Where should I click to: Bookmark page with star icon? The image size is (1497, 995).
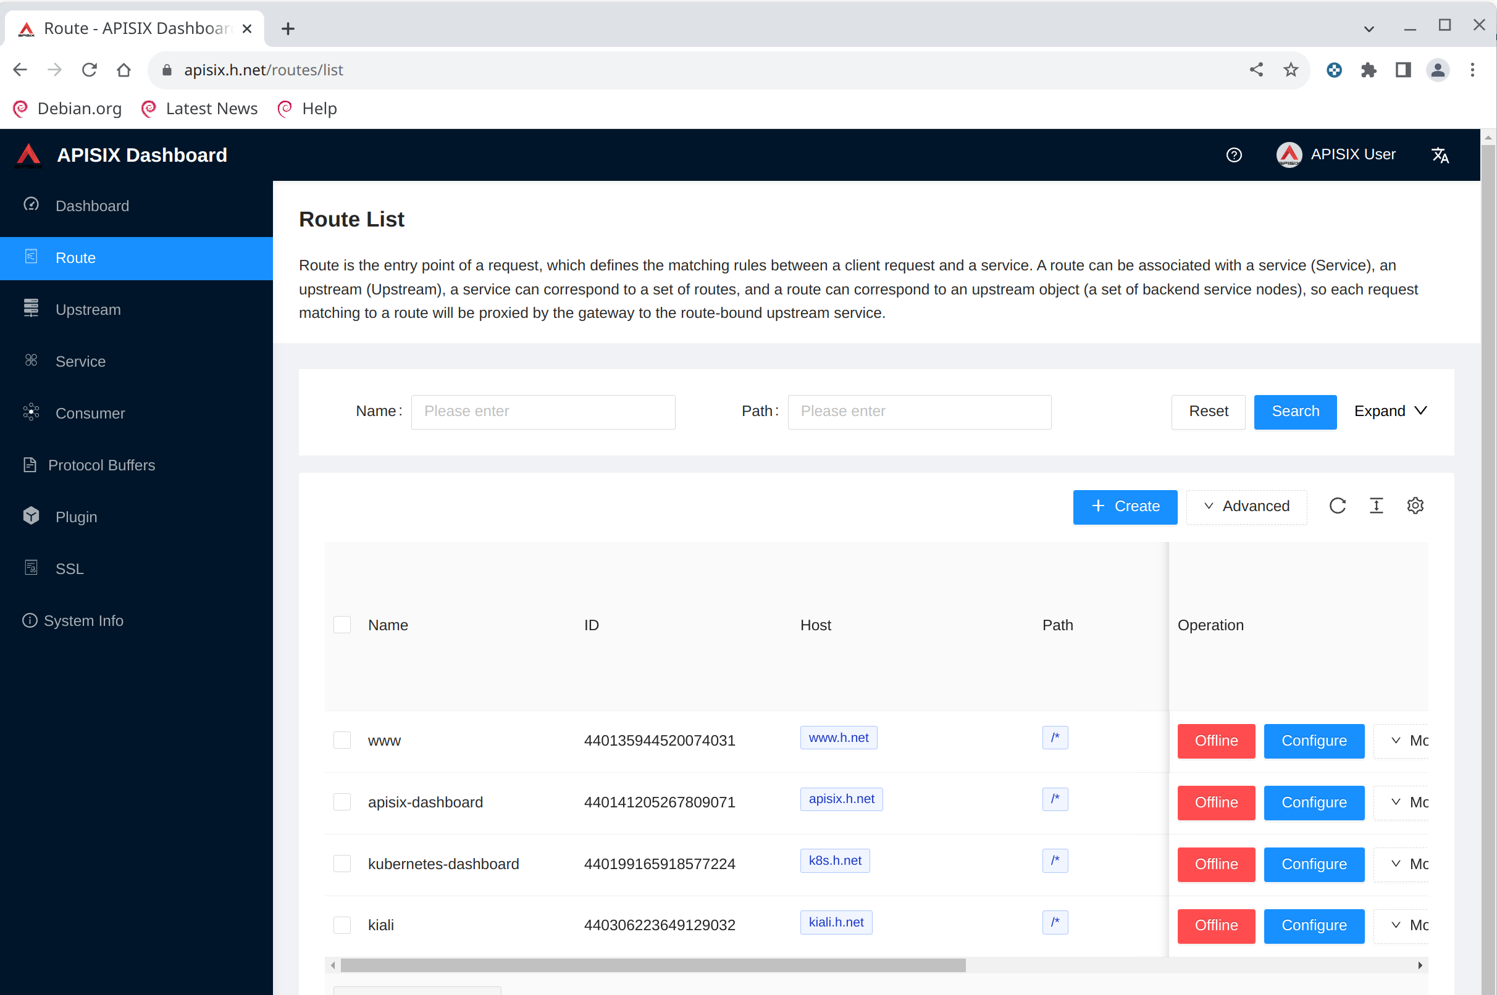click(x=1290, y=70)
